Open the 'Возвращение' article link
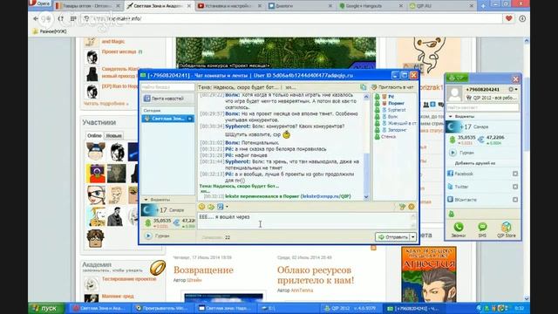558x314 pixels. (x=203, y=270)
